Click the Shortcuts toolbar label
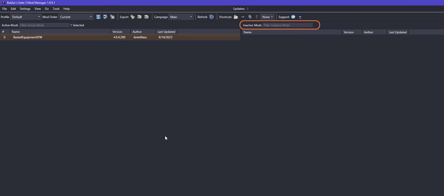444x196 pixels. (225, 17)
